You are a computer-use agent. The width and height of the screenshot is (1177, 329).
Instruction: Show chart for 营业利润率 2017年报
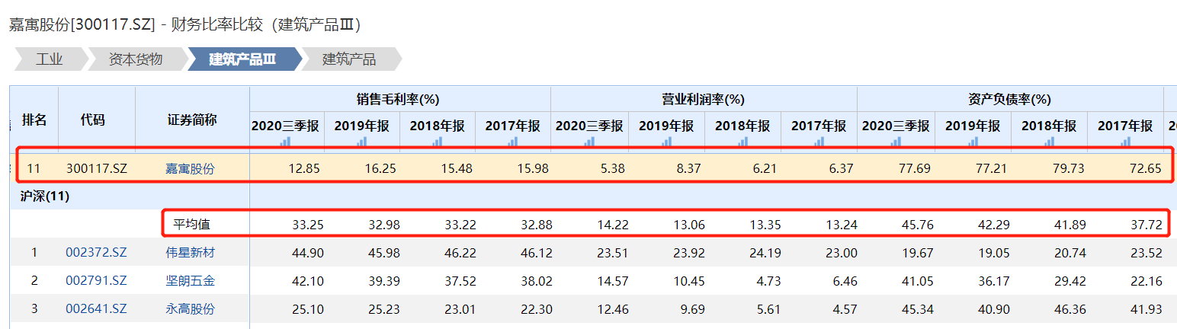pyautogui.click(x=819, y=141)
